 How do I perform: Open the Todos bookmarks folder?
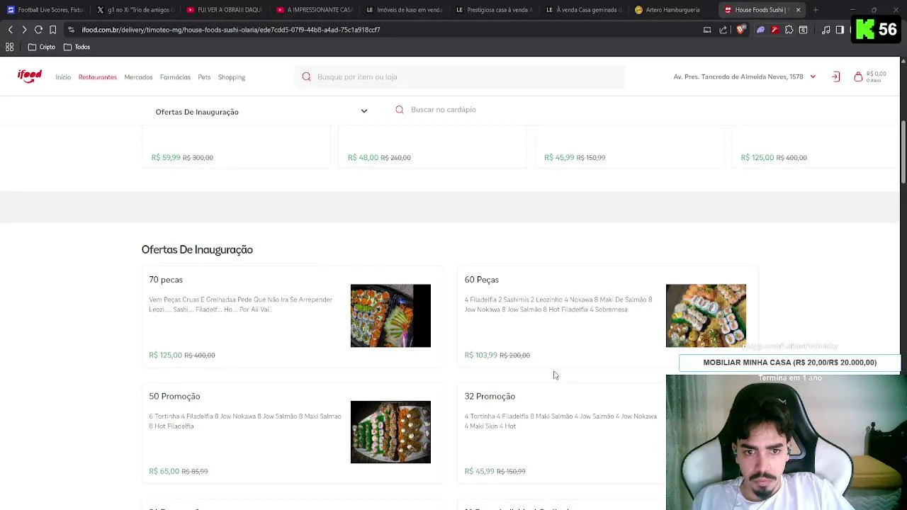77,47
